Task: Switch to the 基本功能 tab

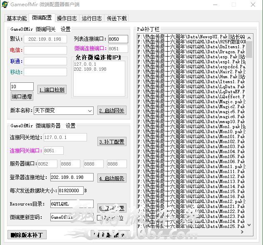Action: click(17, 18)
